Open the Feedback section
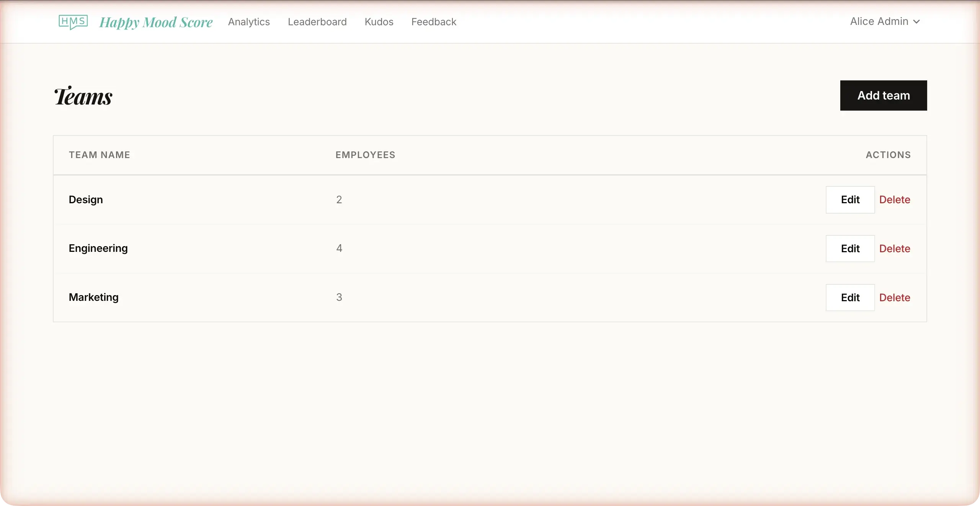The height and width of the screenshot is (506, 980). click(433, 22)
